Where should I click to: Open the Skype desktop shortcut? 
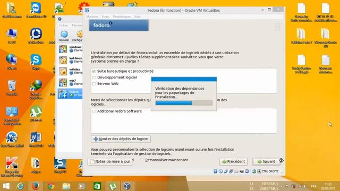[x=36, y=62]
